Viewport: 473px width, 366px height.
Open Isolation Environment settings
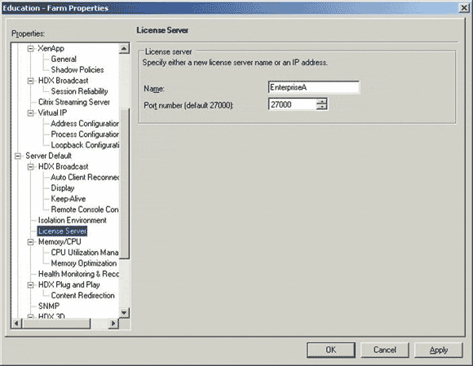(x=72, y=220)
